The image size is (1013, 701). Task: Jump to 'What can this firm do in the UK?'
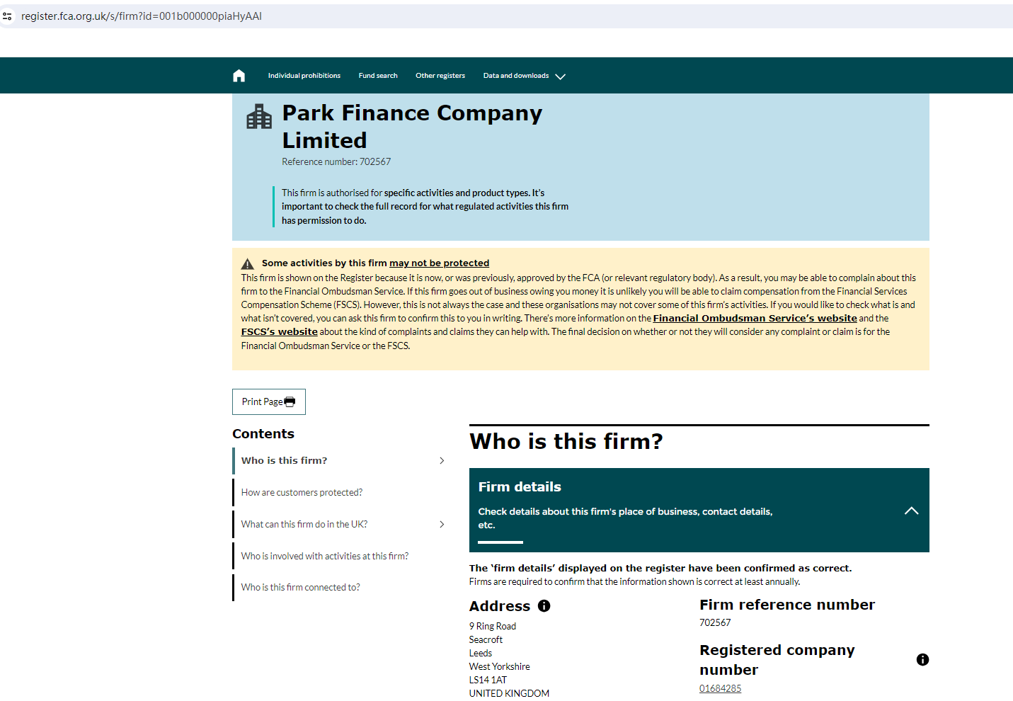tap(304, 525)
